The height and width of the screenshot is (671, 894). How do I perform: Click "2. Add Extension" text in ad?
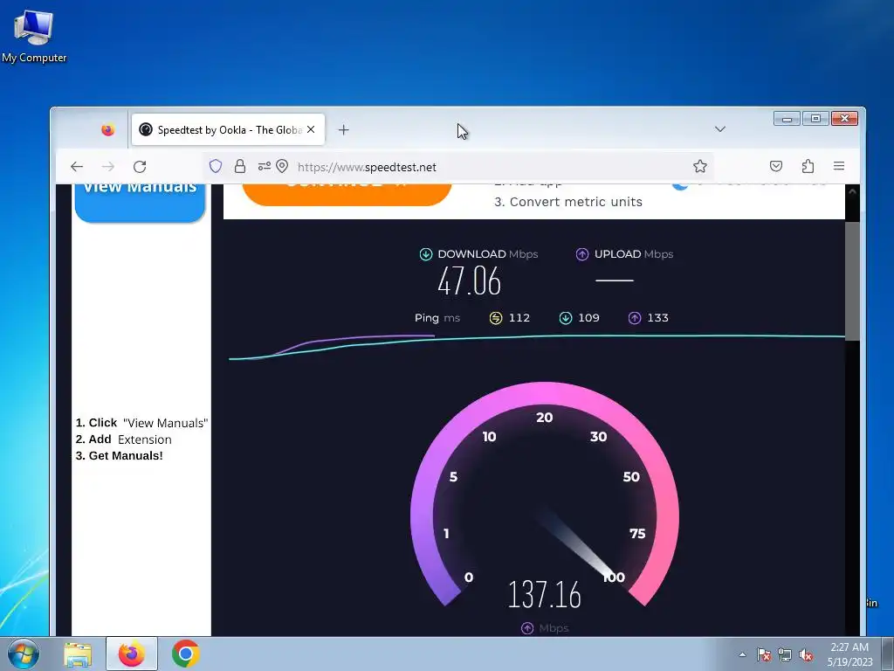(x=124, y=439)
